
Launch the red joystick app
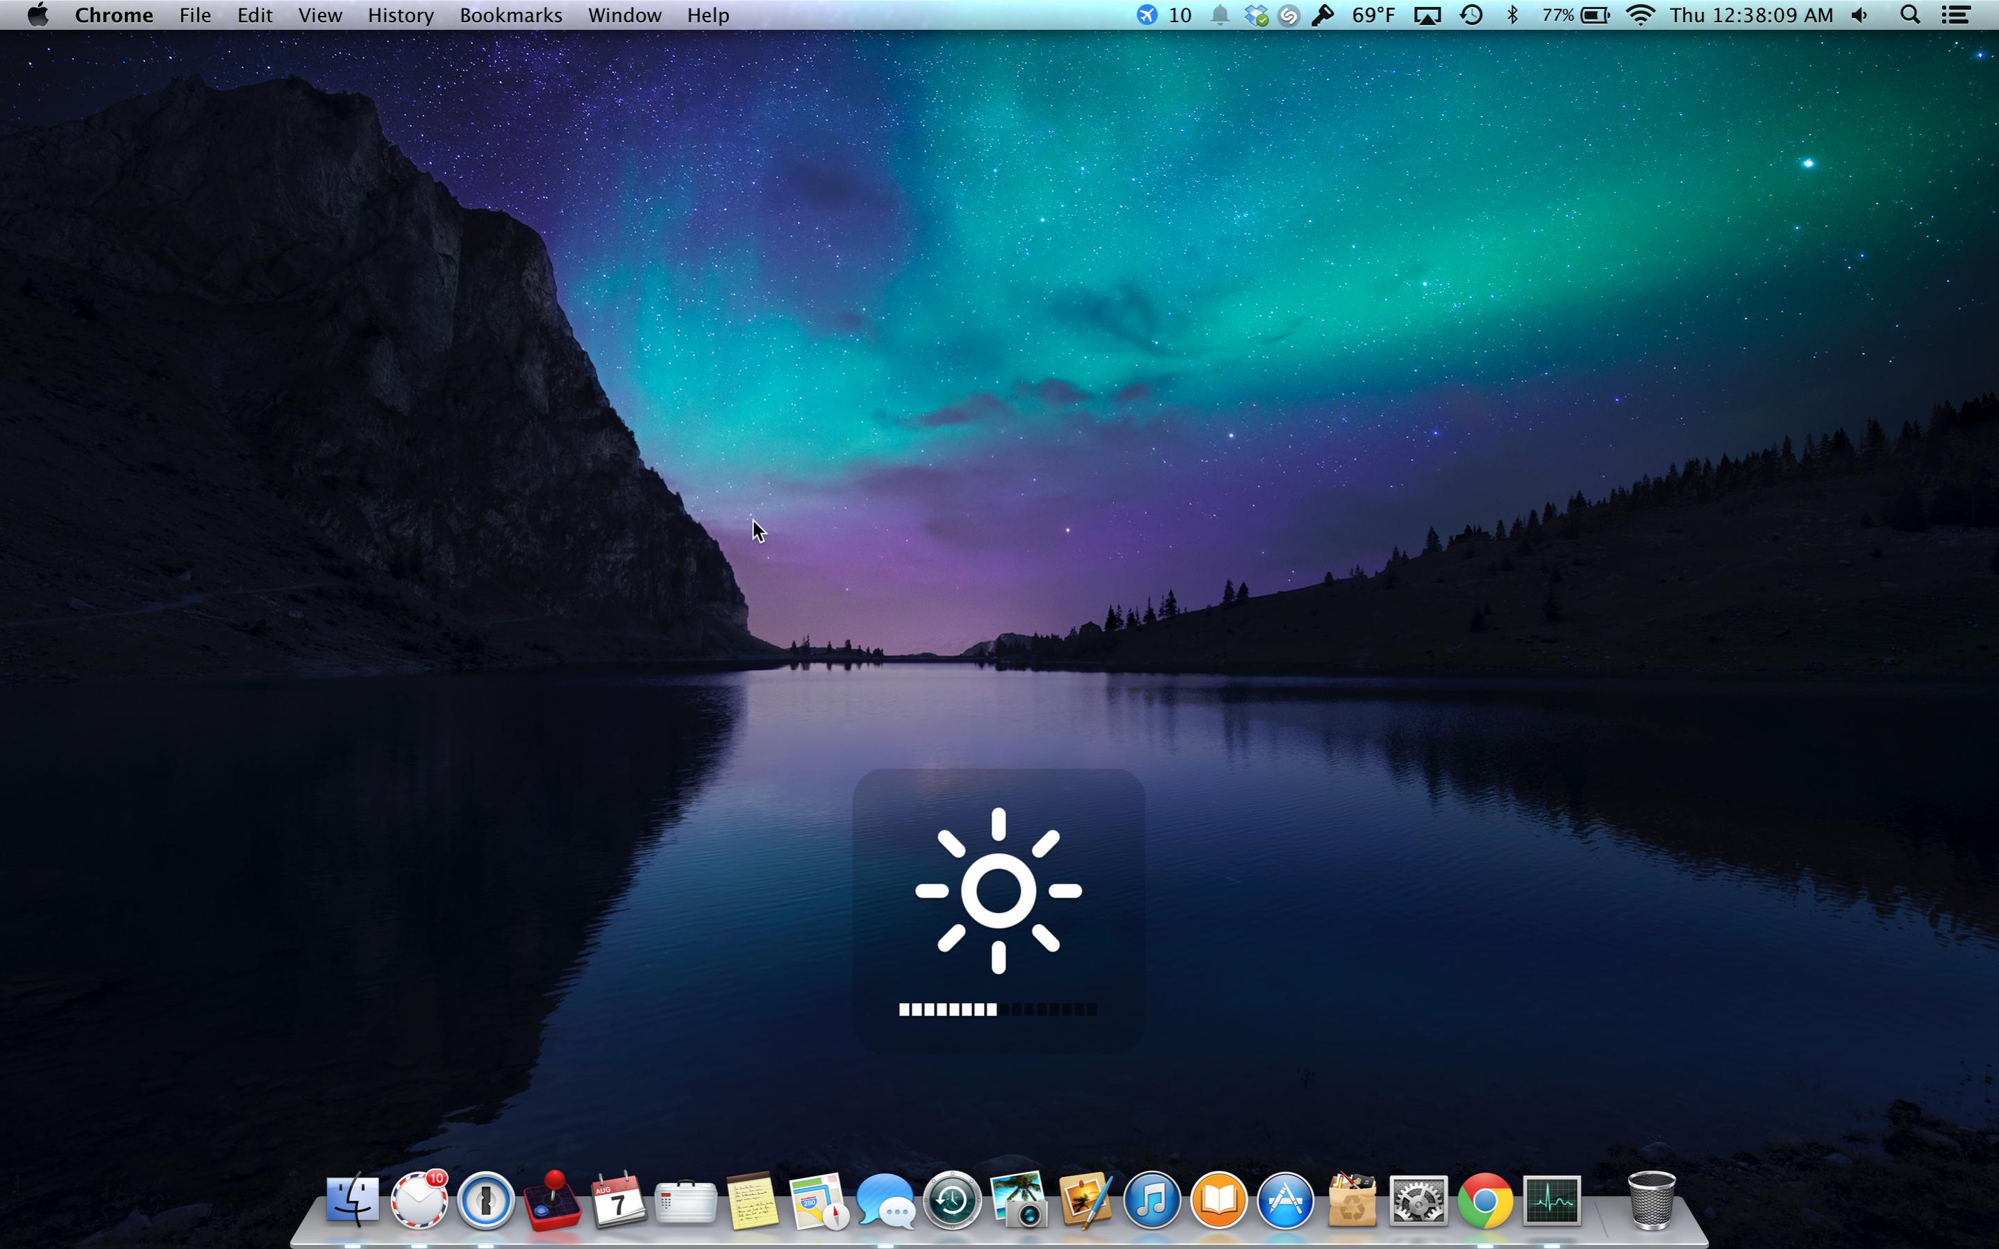pos(552,1200)
